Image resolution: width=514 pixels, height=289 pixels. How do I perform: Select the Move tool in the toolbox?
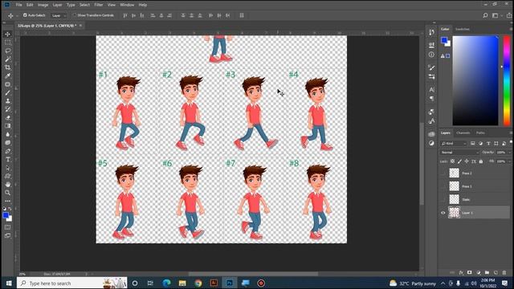(x=7, y=34)
